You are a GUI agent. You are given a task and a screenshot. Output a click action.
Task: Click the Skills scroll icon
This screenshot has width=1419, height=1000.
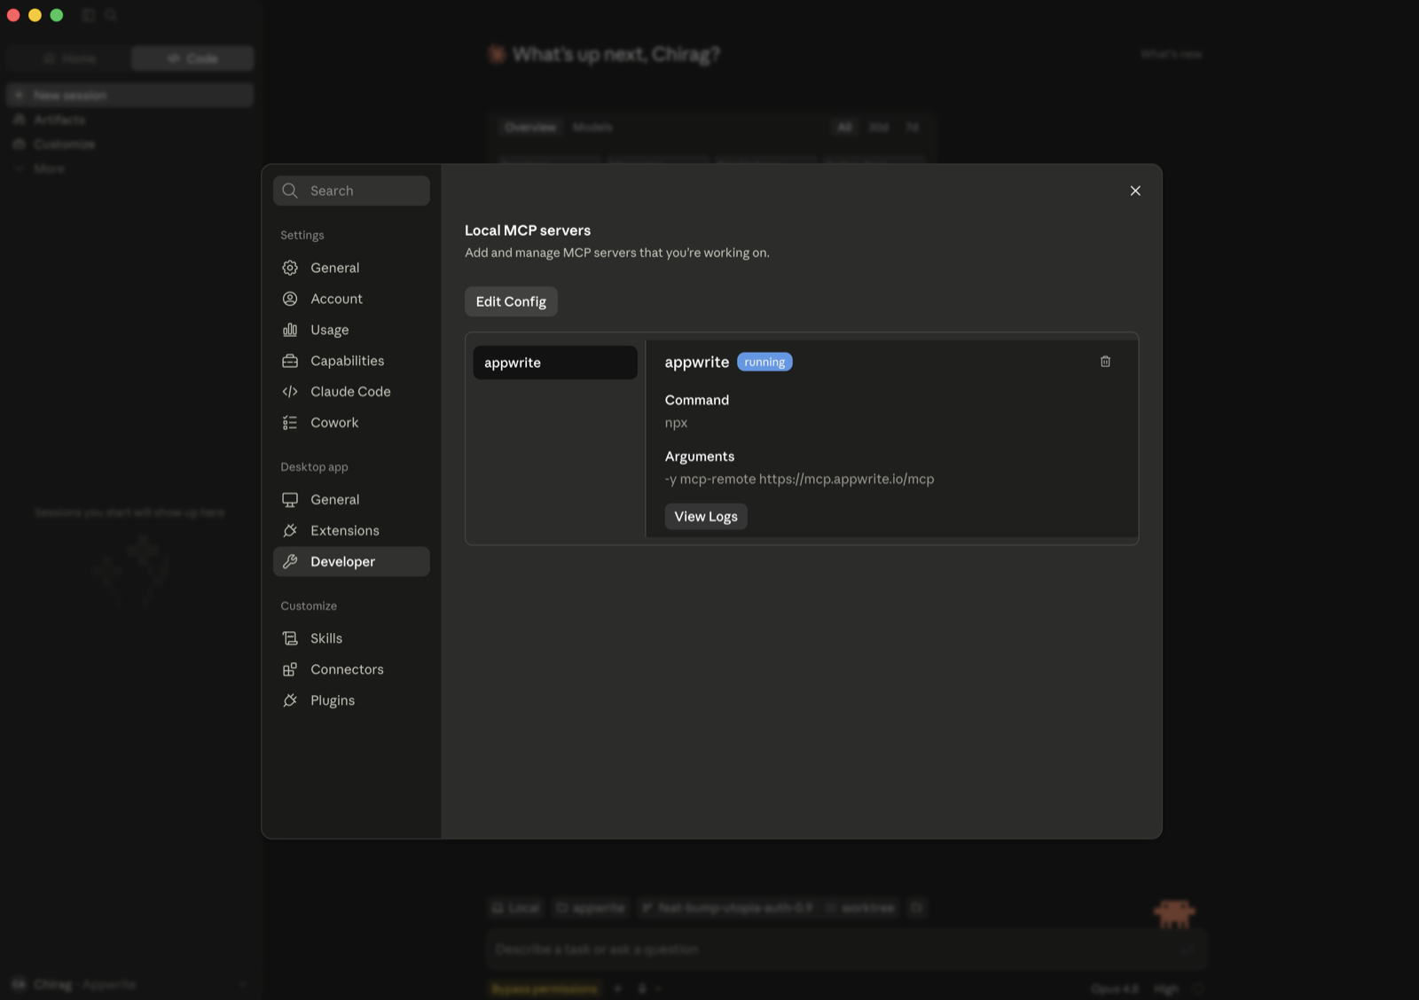[x=290, y=638]
